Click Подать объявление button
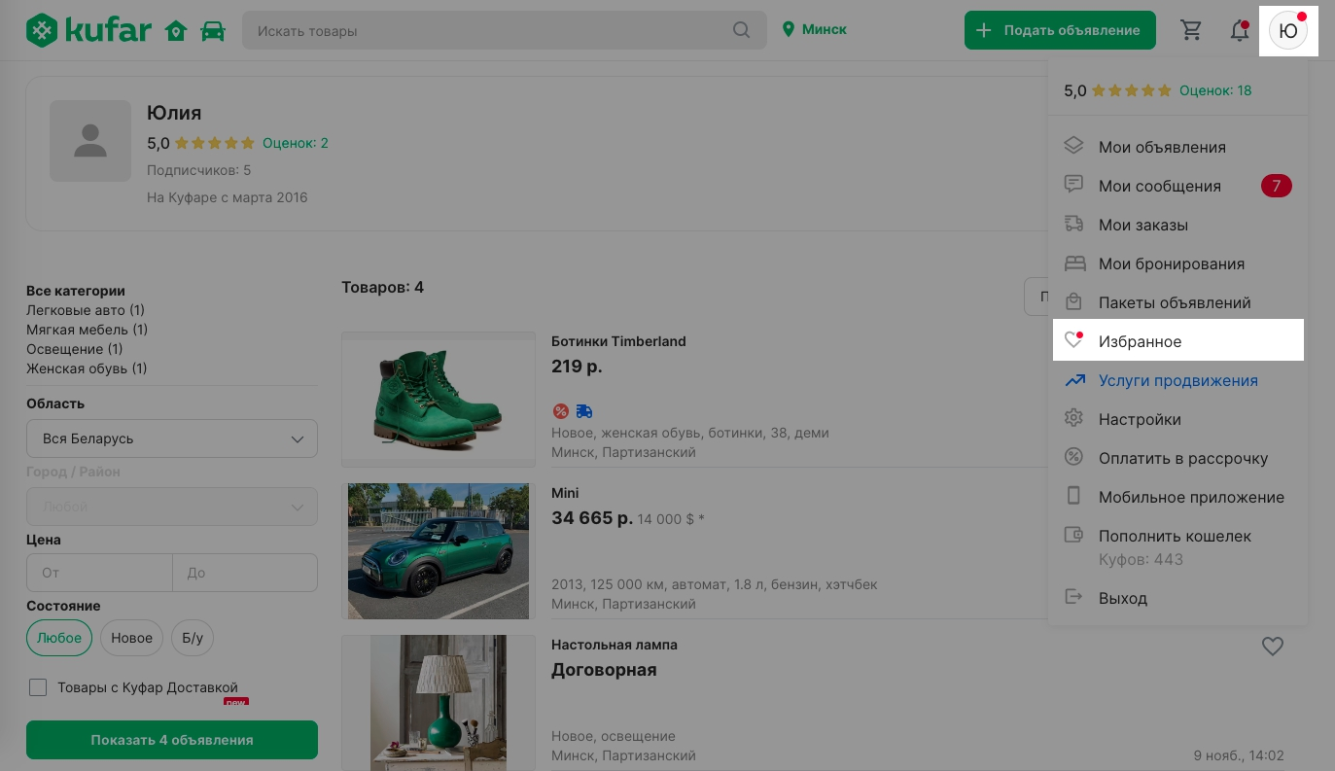 (1060, 30)
